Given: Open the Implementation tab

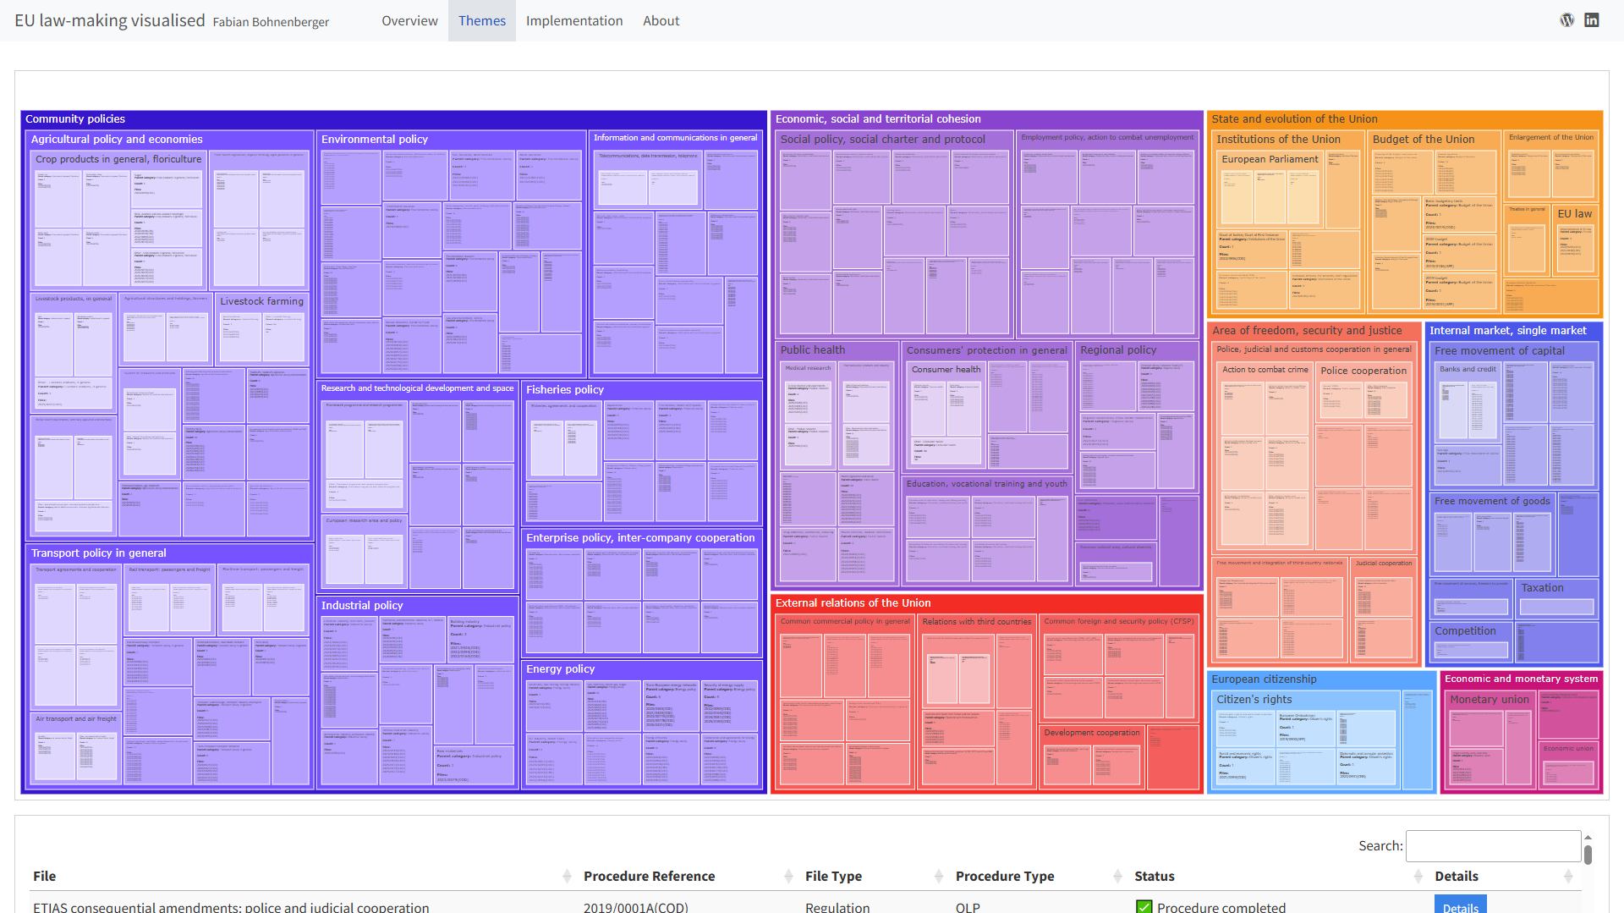Looking at the screenshot, I should tap(573, 20).
